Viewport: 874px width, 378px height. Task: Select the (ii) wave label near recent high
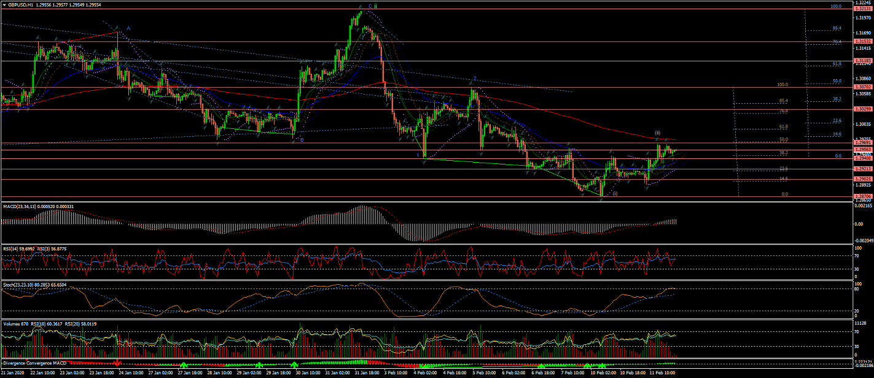tap(657, 133)
